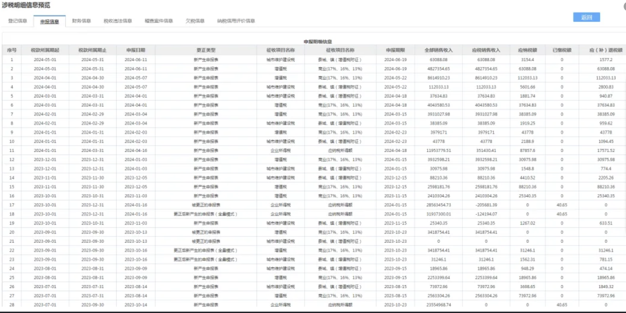This screenshot has width=626, height=313.
Task: Click the 1267.02 tax amount cell
Action: [527, 223]
